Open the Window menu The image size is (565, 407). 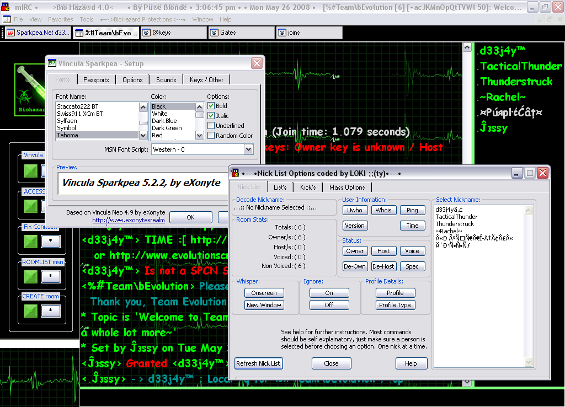[x=202, y=19]
